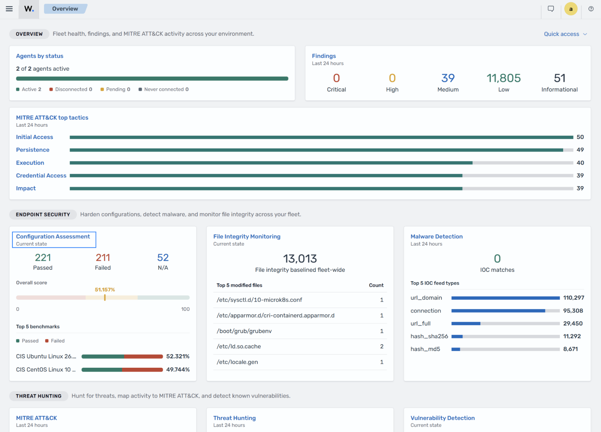
Task: Open MITRE ATT&CK top tactics link
Action: (52, 118)
